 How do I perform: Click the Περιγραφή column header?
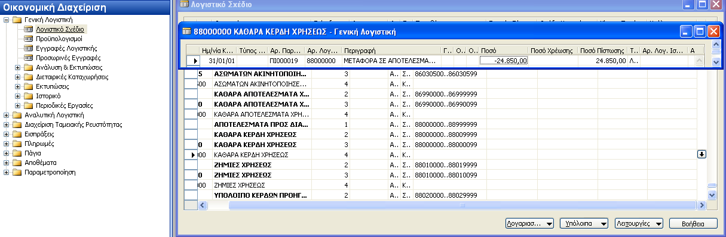pos(391,51)
